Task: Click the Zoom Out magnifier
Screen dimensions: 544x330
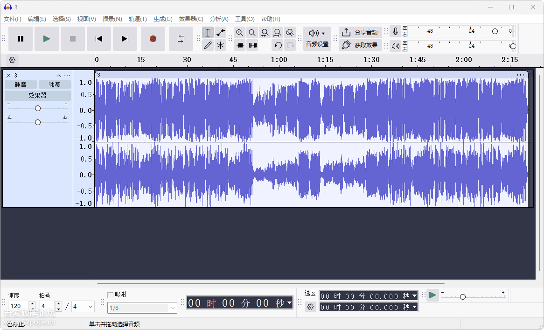Action: 252,33
